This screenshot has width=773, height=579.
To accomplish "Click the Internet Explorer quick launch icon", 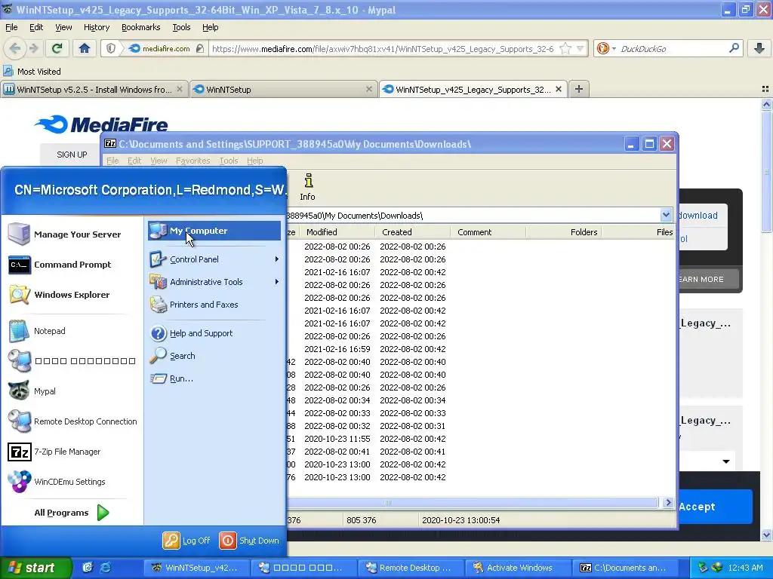I will [106, 568].
